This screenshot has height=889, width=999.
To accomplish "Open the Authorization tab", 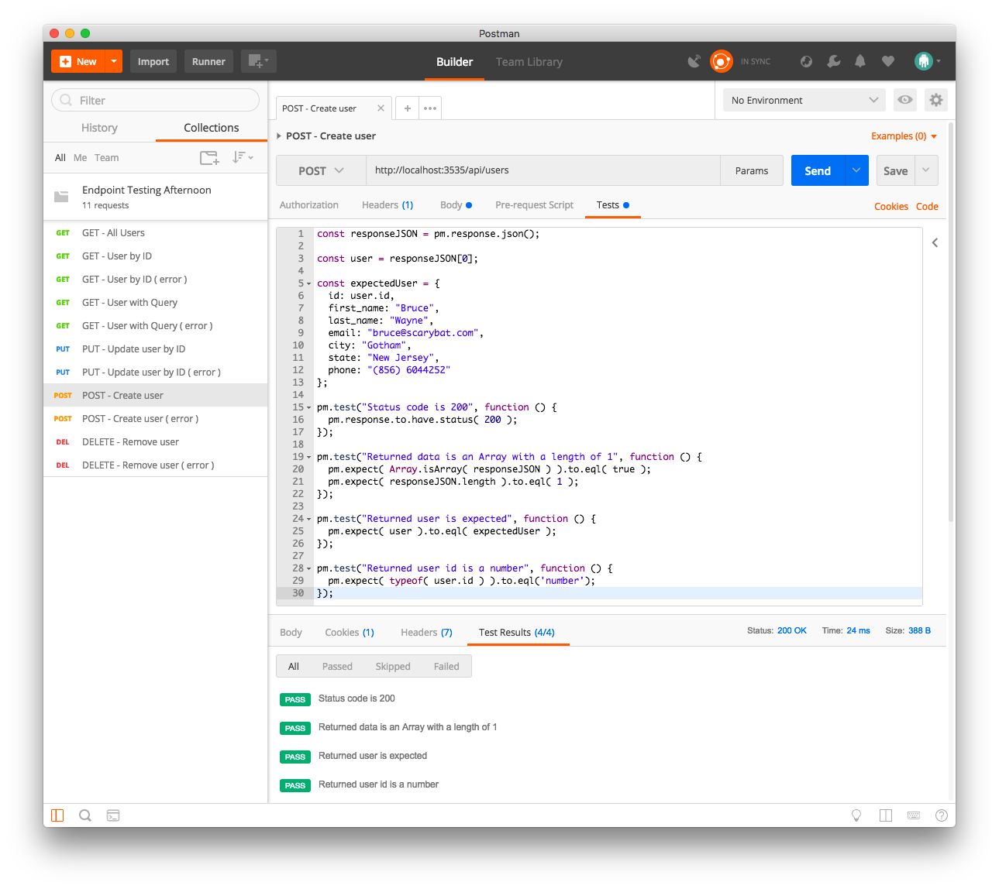I will click(x=309, y=205).
